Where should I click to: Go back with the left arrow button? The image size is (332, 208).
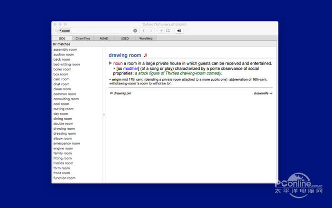click(144, 31)
